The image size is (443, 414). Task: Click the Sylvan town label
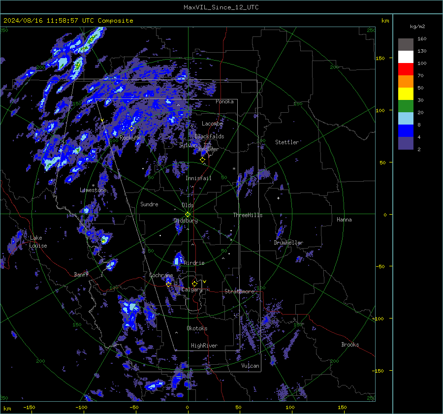point(188,145)
